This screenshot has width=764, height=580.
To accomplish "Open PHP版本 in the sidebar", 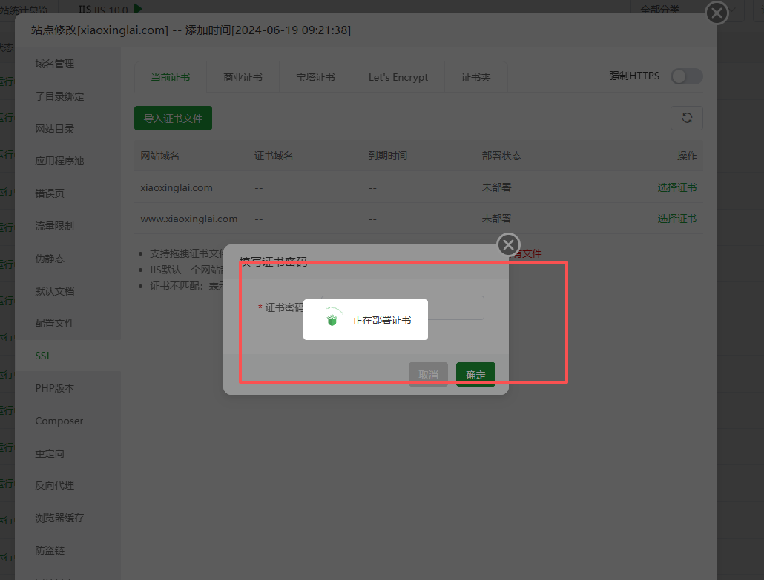I will coord(55,388).
